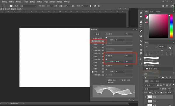Click the Actions play icon in side dock
The width and height of the screenshot is (175, 106).
tap(141, 17)
